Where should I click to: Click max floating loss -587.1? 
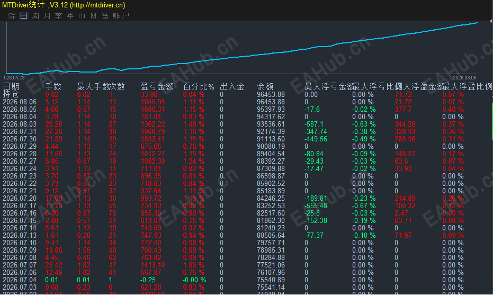(314, 124)
